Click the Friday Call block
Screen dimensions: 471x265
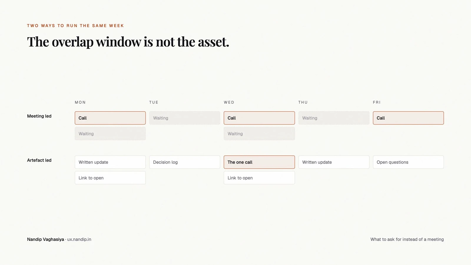[x=408, y=118]
